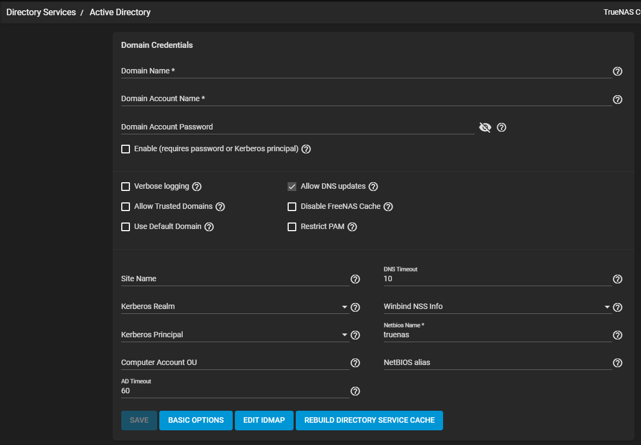641x445 pixels.
Task: Click help icon beside Domain Name field
Action: (617, 71)
